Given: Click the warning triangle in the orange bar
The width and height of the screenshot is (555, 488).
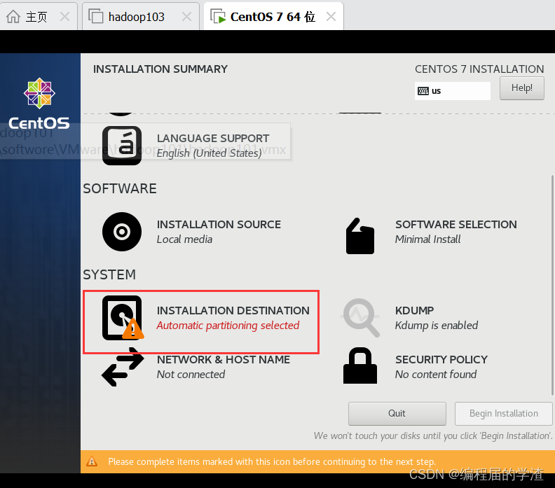Looking at the screenshot, I should [x=92, y=461].
